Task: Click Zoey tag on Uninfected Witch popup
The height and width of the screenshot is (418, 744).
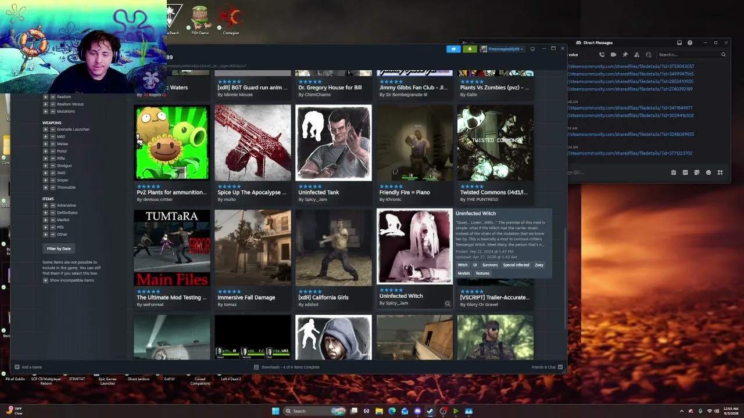Action: coord(539,265)
